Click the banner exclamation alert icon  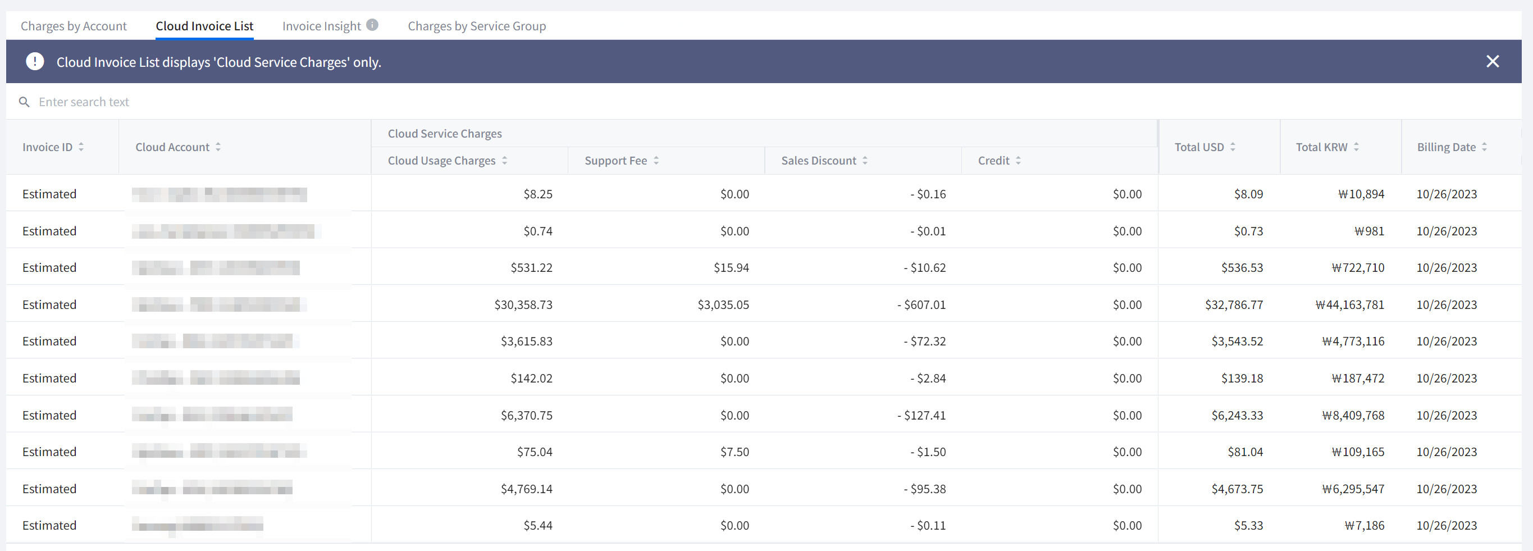coord(35,61)
